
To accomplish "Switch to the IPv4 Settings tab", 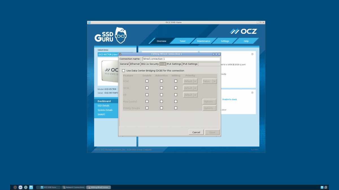I will point(174,64).
